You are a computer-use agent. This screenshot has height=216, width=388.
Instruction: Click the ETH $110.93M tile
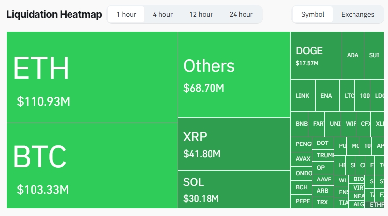(x=92, y=77)
